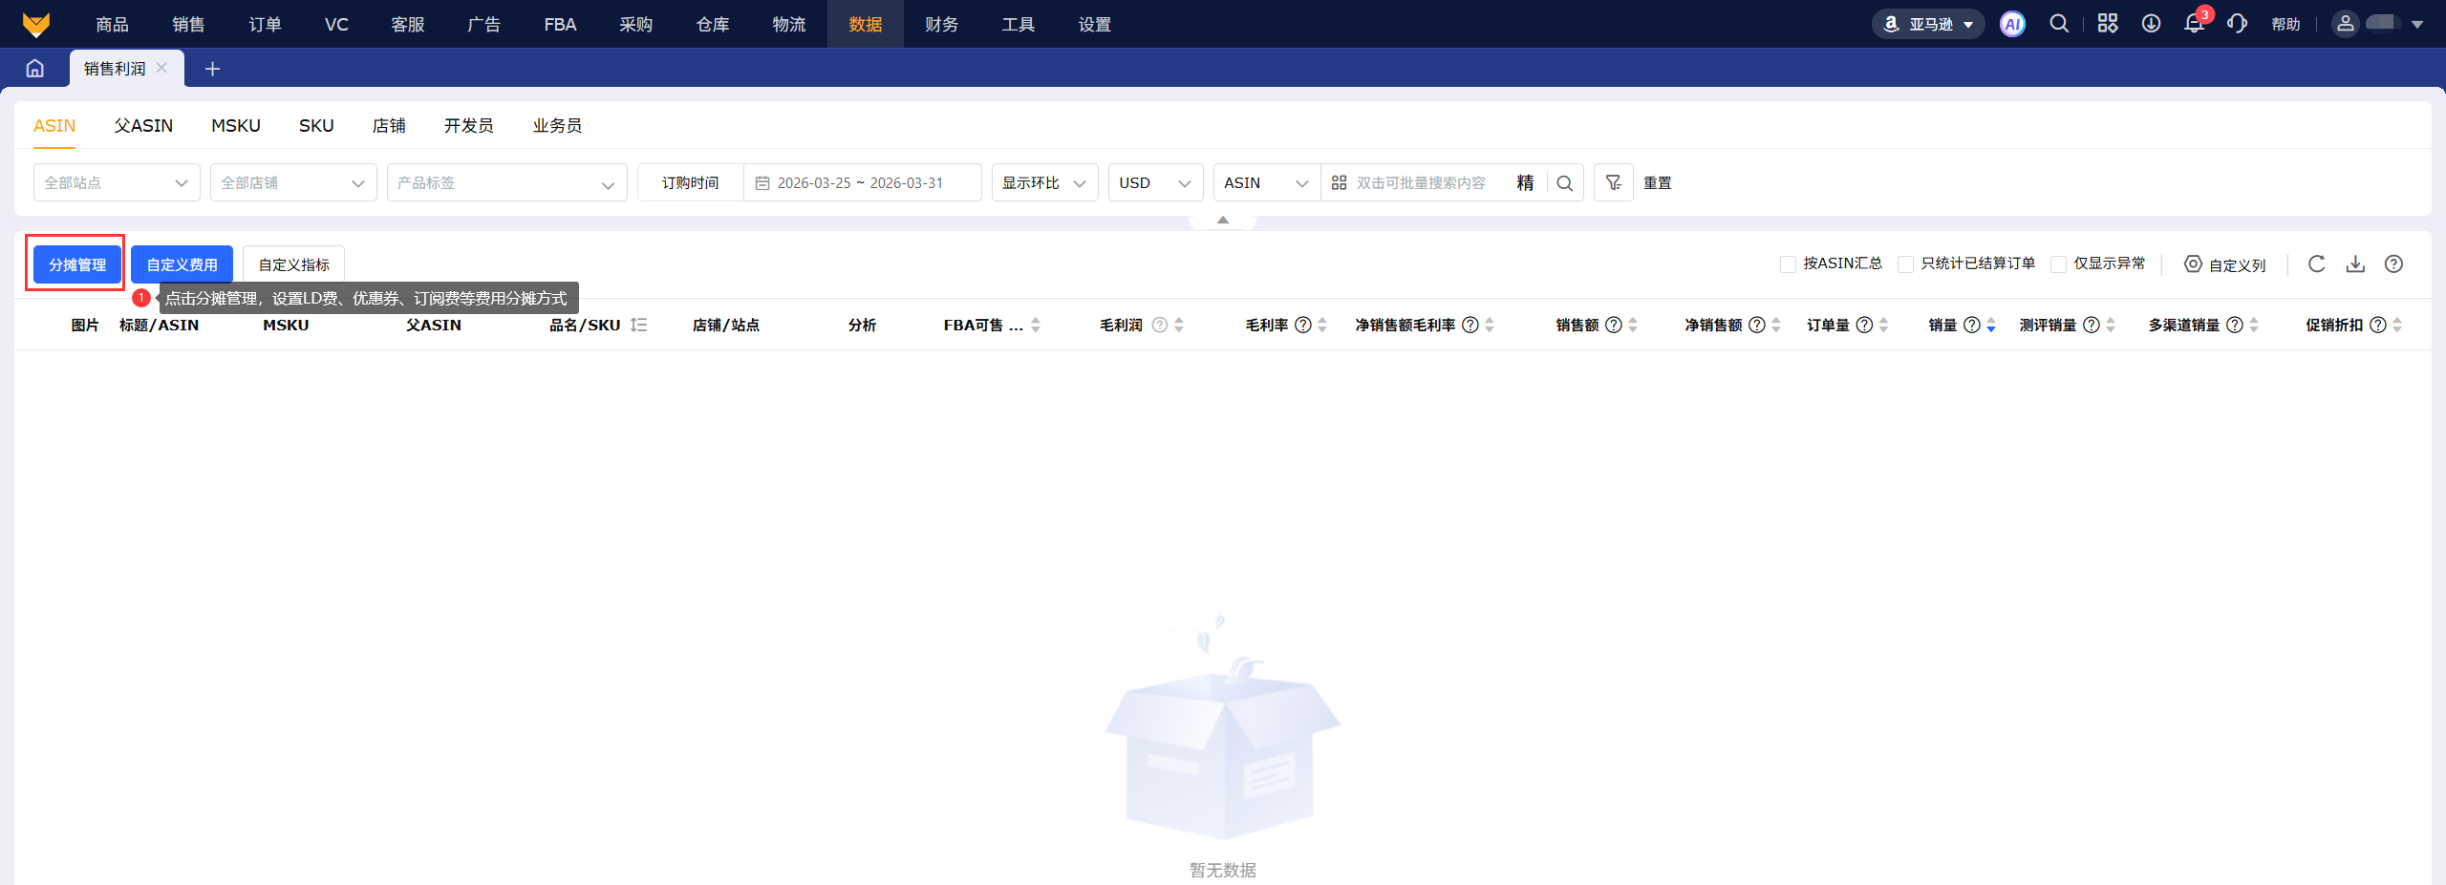Sort by 促销折扣 column arrows
Screen dimensions: 2446x885
pyautogui.click(x=2397, y=326)
